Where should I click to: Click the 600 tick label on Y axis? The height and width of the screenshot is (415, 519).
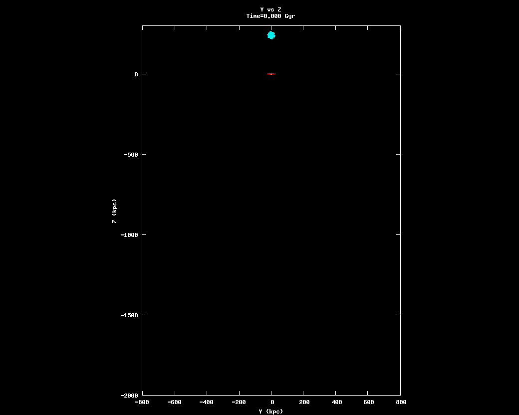[368, 402]
